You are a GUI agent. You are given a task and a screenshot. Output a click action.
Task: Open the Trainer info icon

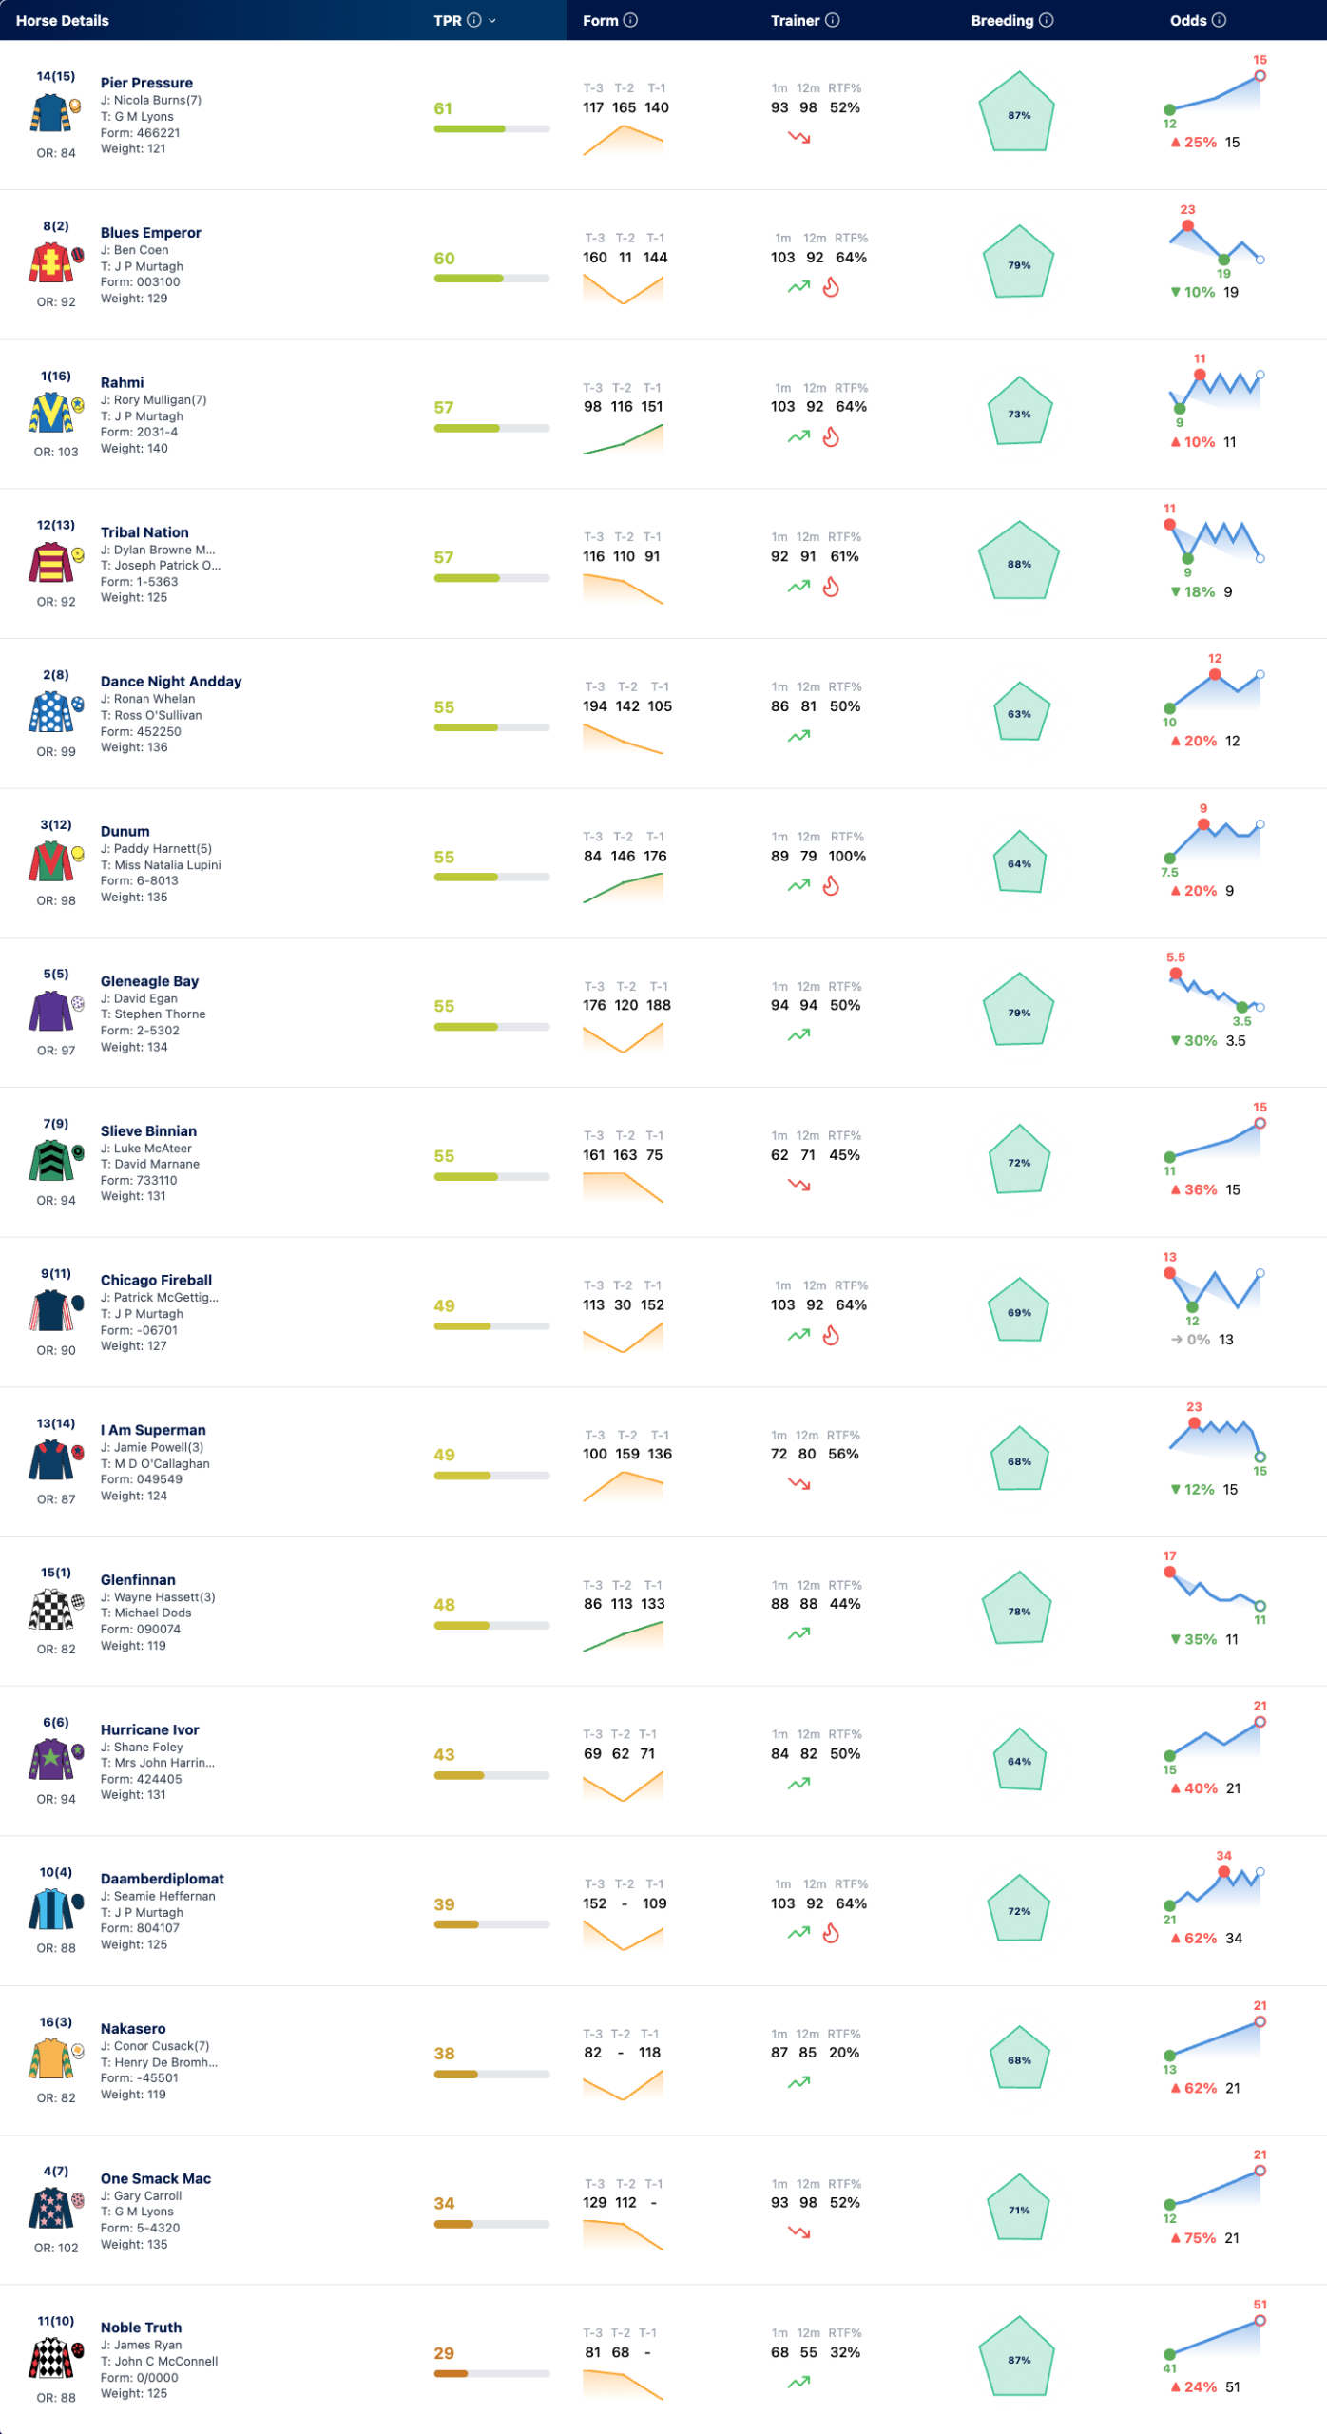(833, 20)
